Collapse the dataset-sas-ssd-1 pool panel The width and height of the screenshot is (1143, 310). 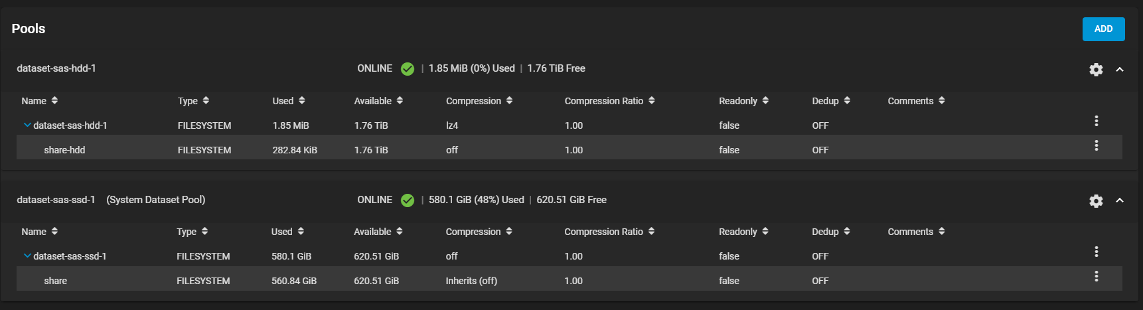pyautogui.click(x=1120, y=200)
